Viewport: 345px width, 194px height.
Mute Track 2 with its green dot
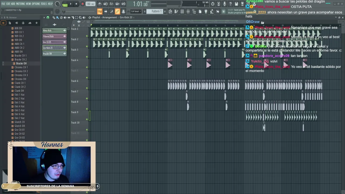87,46
